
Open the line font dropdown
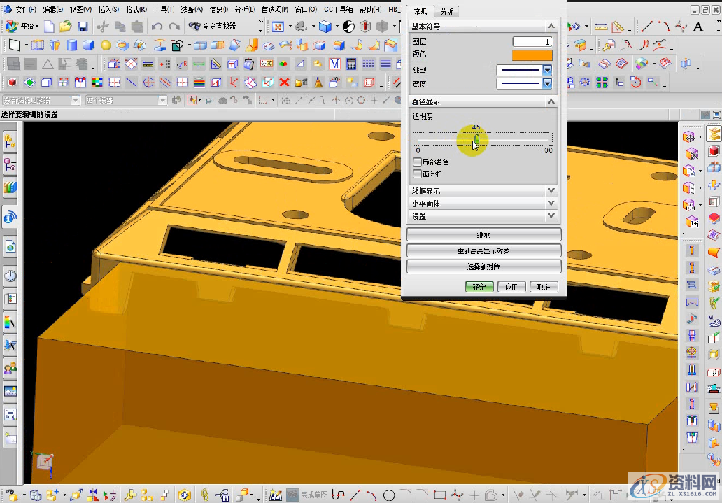(x=547, y=70)
